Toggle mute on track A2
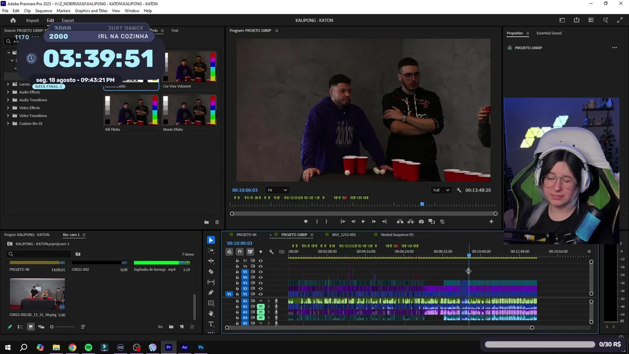The width and height of the screenshot is (629, 354). pos(261,306)
